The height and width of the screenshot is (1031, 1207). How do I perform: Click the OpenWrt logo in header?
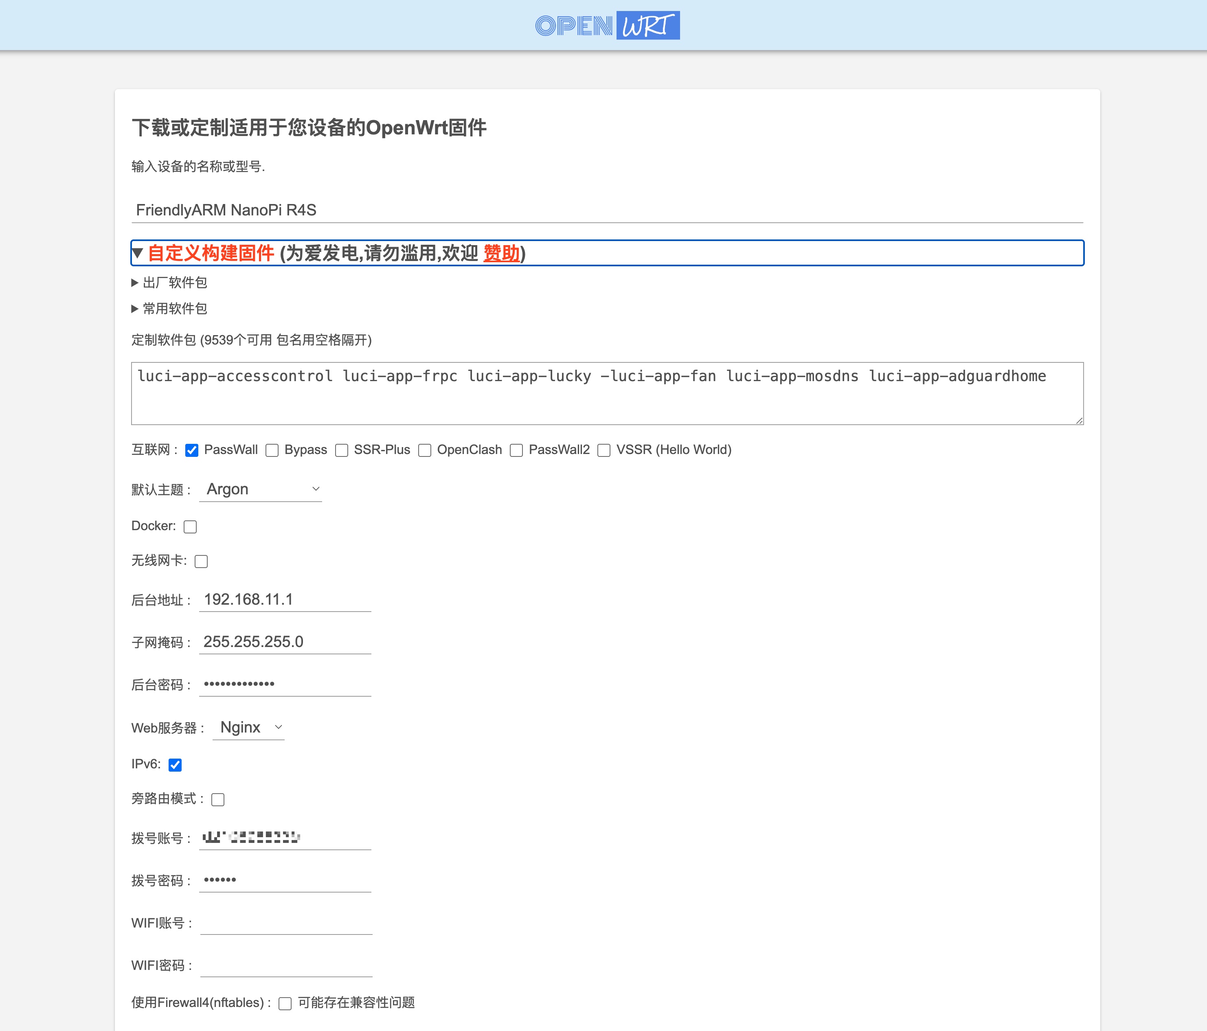607,26
